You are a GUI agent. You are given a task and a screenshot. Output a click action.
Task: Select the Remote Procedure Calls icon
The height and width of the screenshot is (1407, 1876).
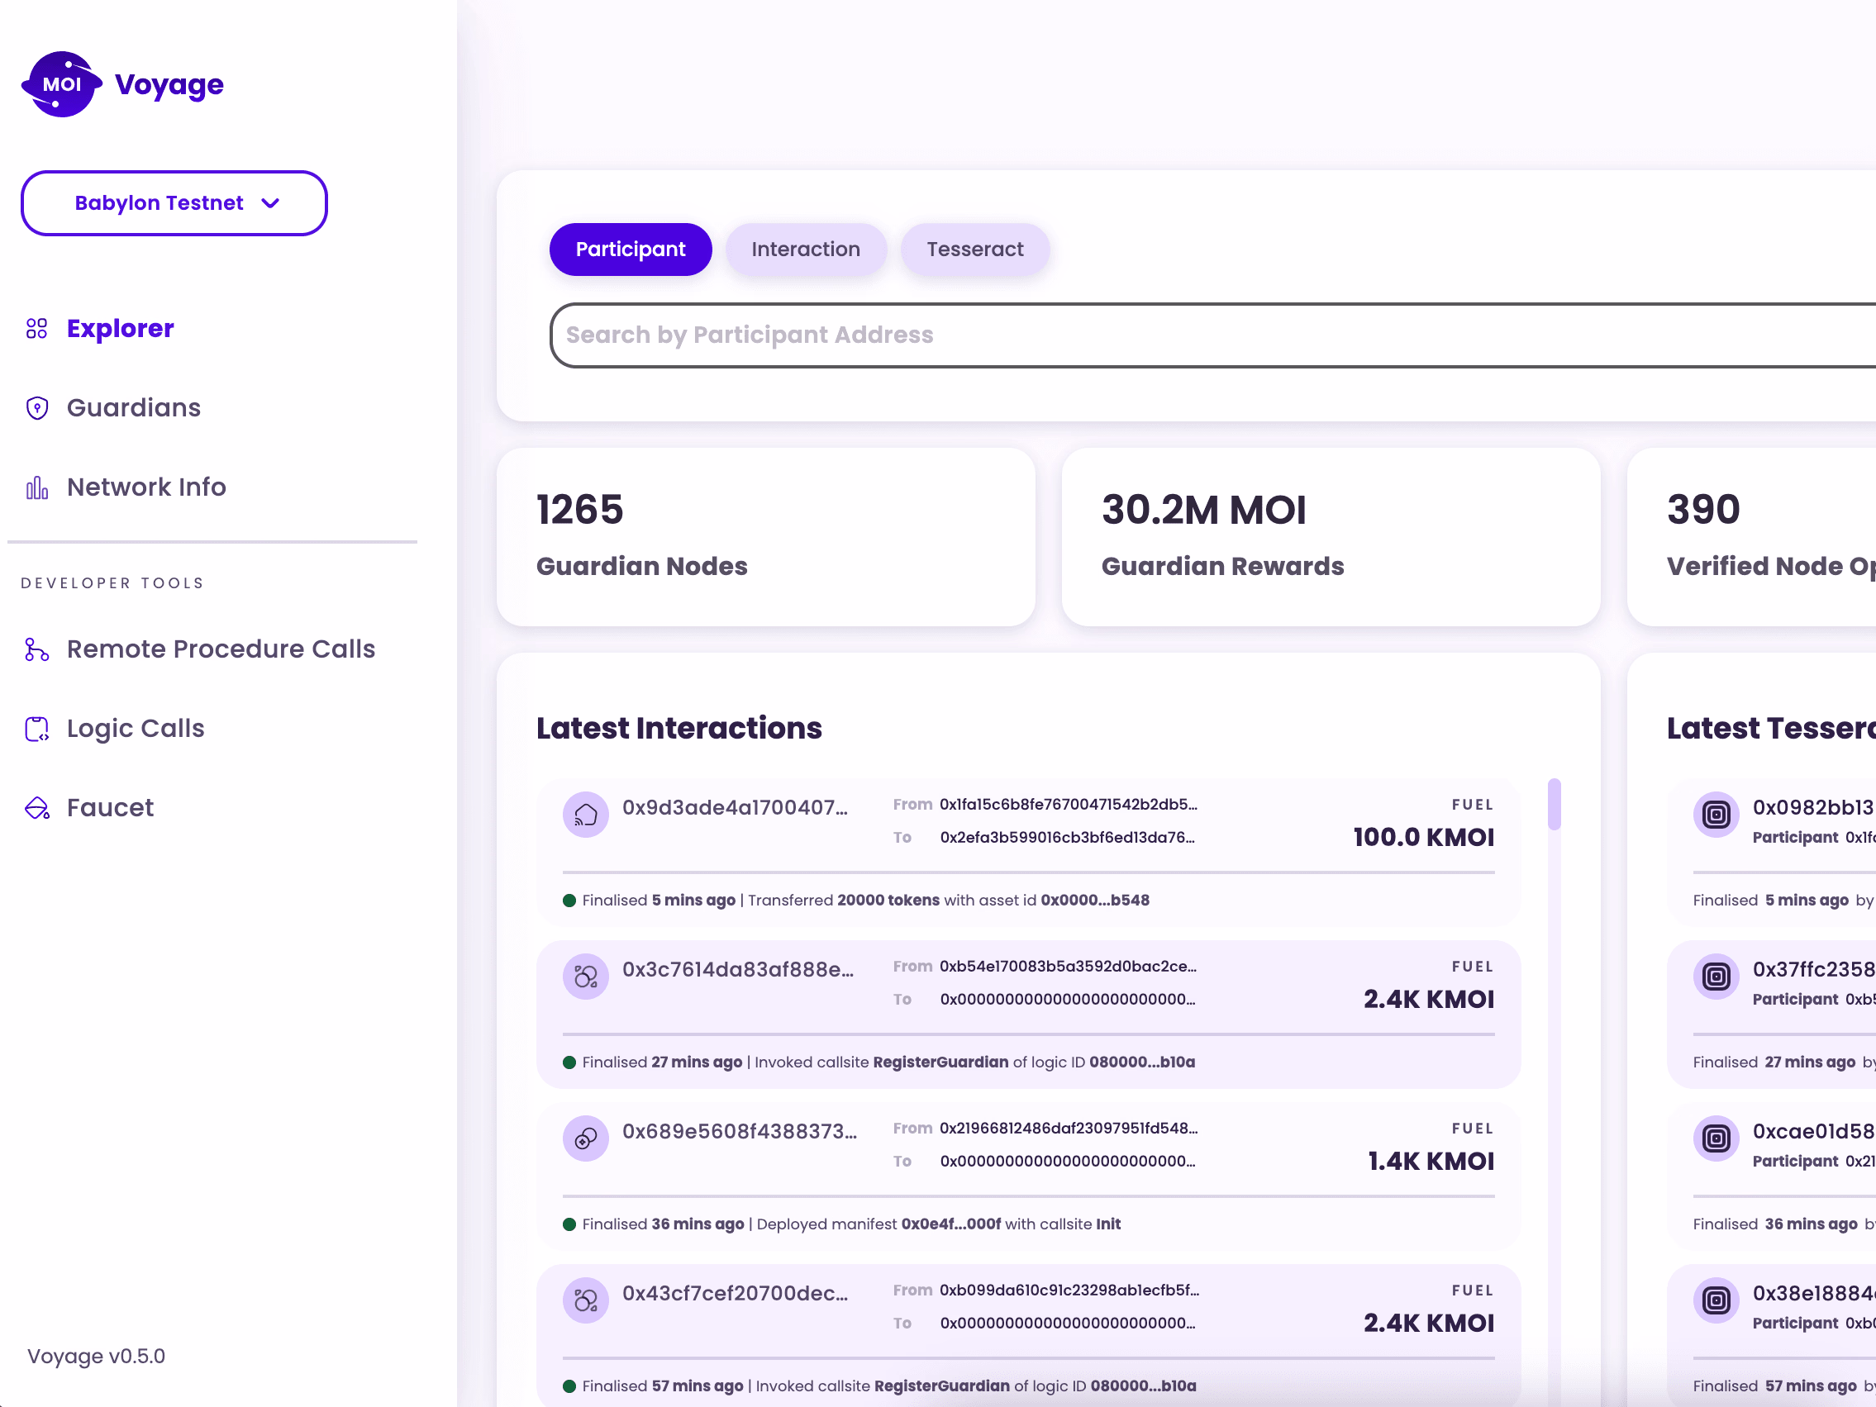pyautogui.click(x=36, y=649)
